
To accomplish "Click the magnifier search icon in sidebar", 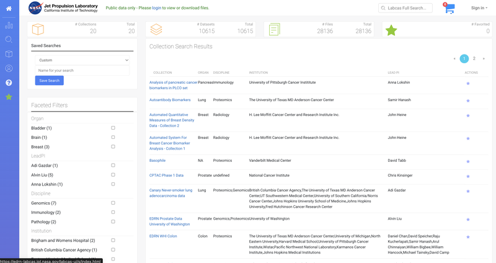I will [x=9, y=40].
